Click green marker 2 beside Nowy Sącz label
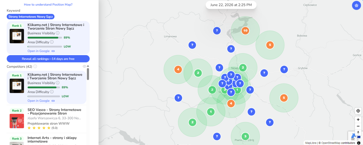 pyautogui.click(x=243, y=67)
